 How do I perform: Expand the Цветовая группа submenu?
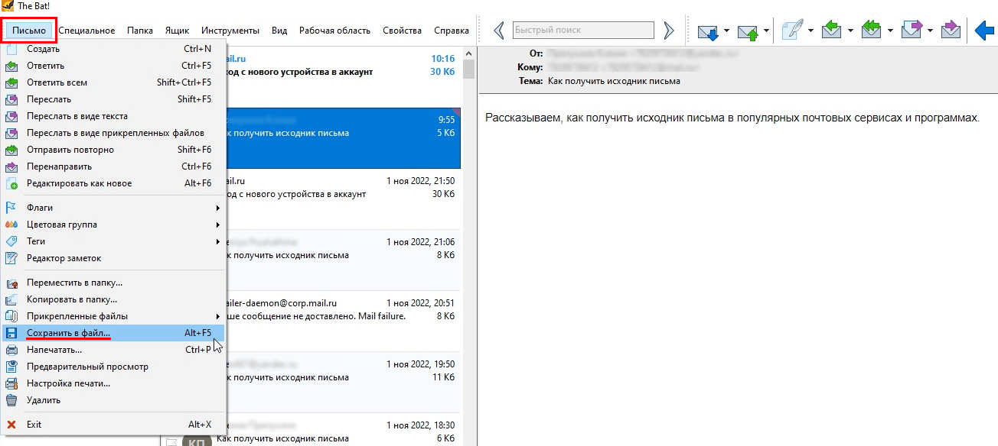113,225
